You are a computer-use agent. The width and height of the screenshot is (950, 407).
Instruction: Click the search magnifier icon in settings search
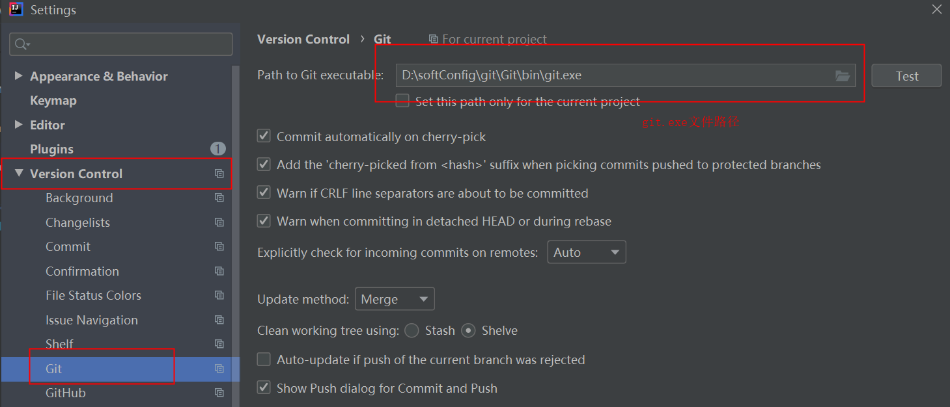click(21, 44)
